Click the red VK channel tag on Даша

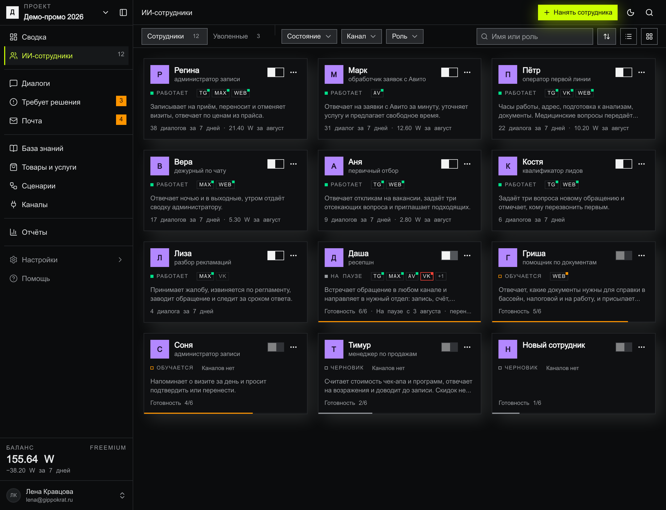(427, 276)
